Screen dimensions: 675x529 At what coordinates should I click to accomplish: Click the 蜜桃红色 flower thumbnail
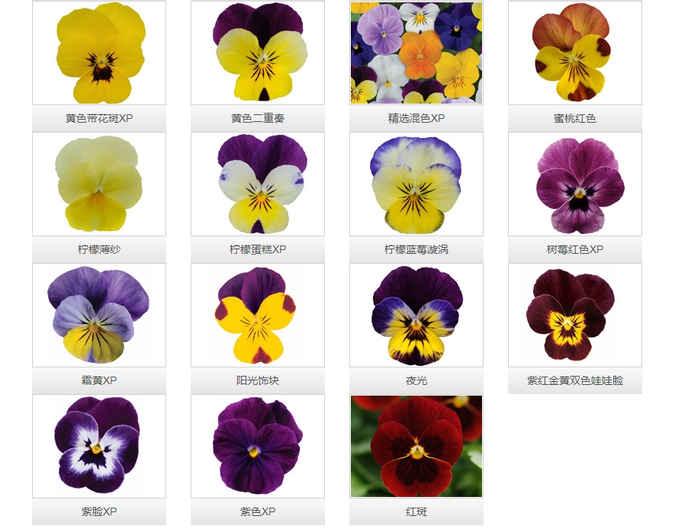coord(575,53)
